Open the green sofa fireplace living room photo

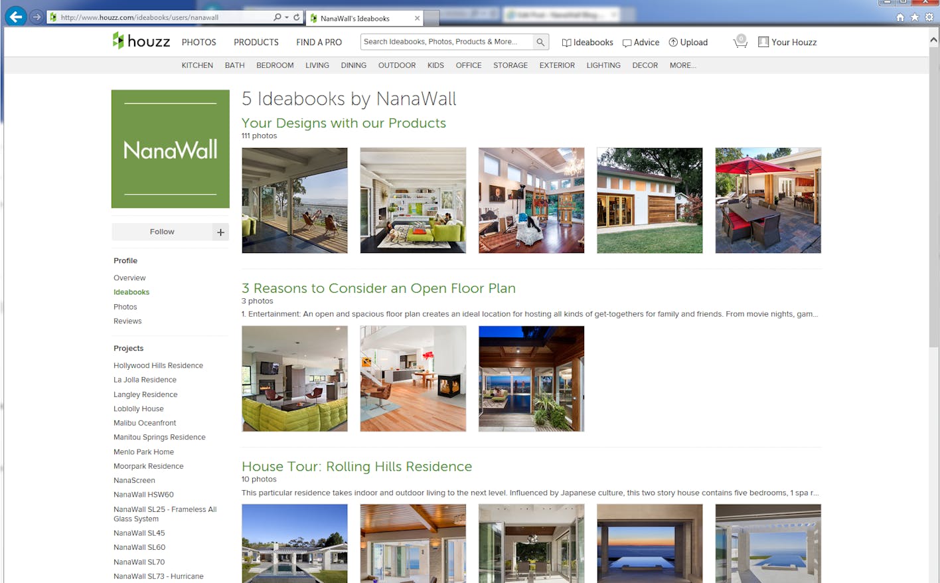pyautogui.click(x=295, y=378)
